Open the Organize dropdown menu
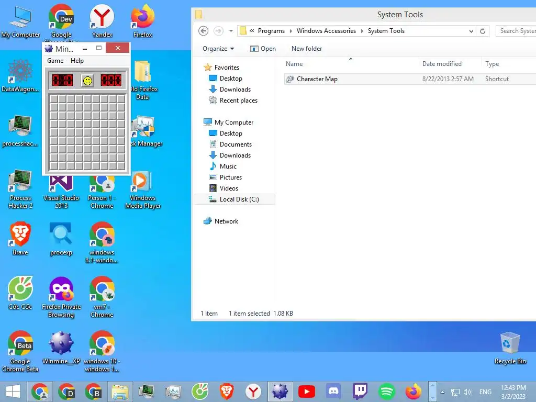 tap(218, 49)
